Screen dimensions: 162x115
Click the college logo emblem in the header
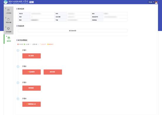point(6,2)
